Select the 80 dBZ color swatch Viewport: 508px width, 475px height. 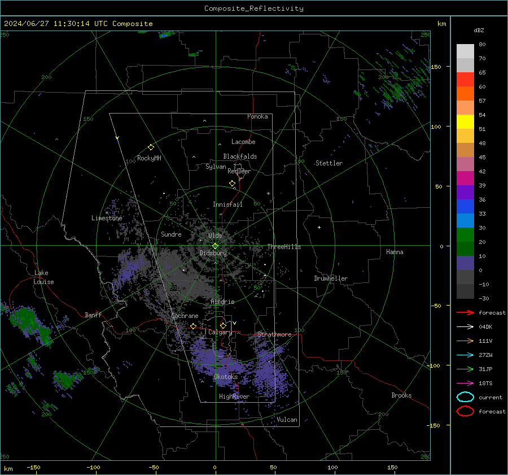click(x=465, y=51)
